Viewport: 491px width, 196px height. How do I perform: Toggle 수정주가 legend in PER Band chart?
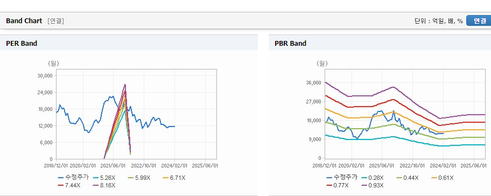(73, 178)
